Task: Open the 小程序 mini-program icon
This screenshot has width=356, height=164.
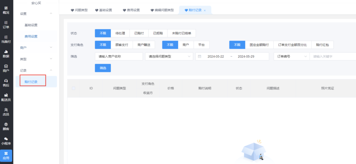Action: (6, 141)
